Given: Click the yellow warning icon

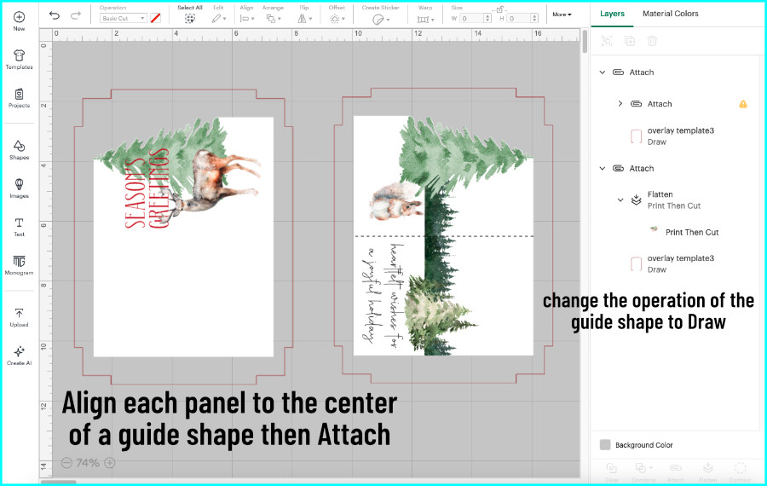Looking at the screenshot, I should tap(743, 104).
